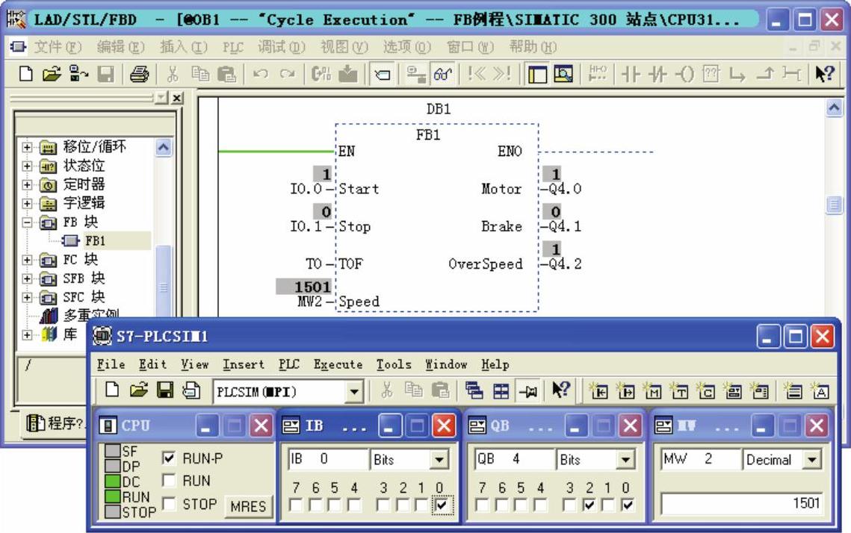
Task: Open the 视图(V) menu
Action: (x=344, y=47)
